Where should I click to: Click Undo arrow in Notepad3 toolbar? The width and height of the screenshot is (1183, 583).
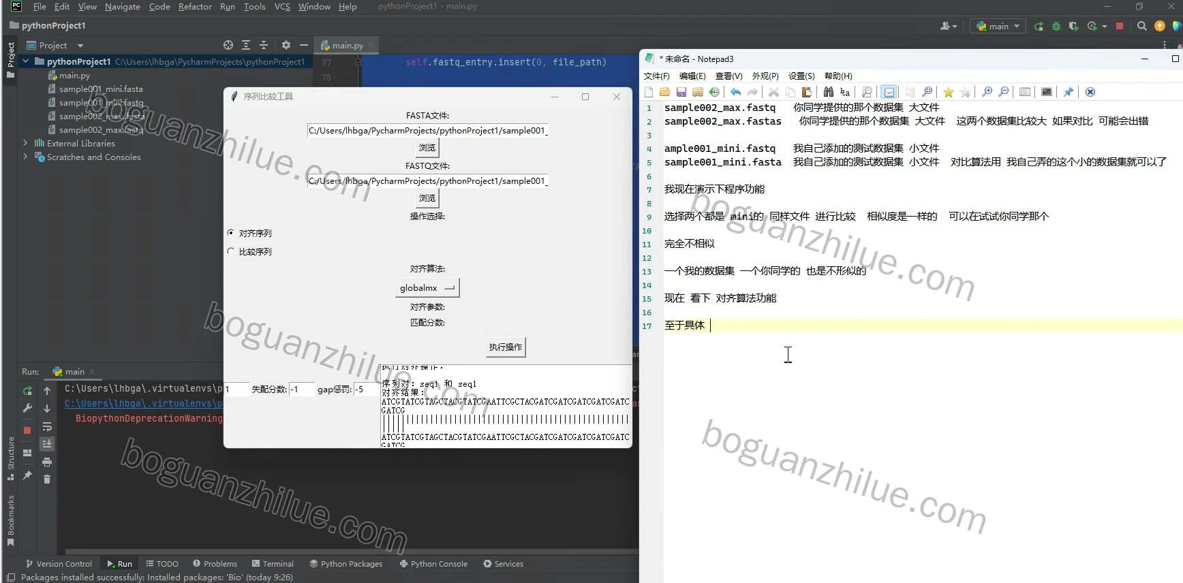pyautogui.click(x=736, y=92)
